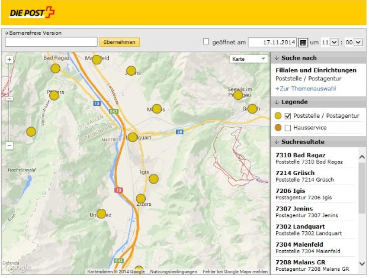Click the calendar date picker icon
This screenshot has height=278, width=369.
point(303,43)
